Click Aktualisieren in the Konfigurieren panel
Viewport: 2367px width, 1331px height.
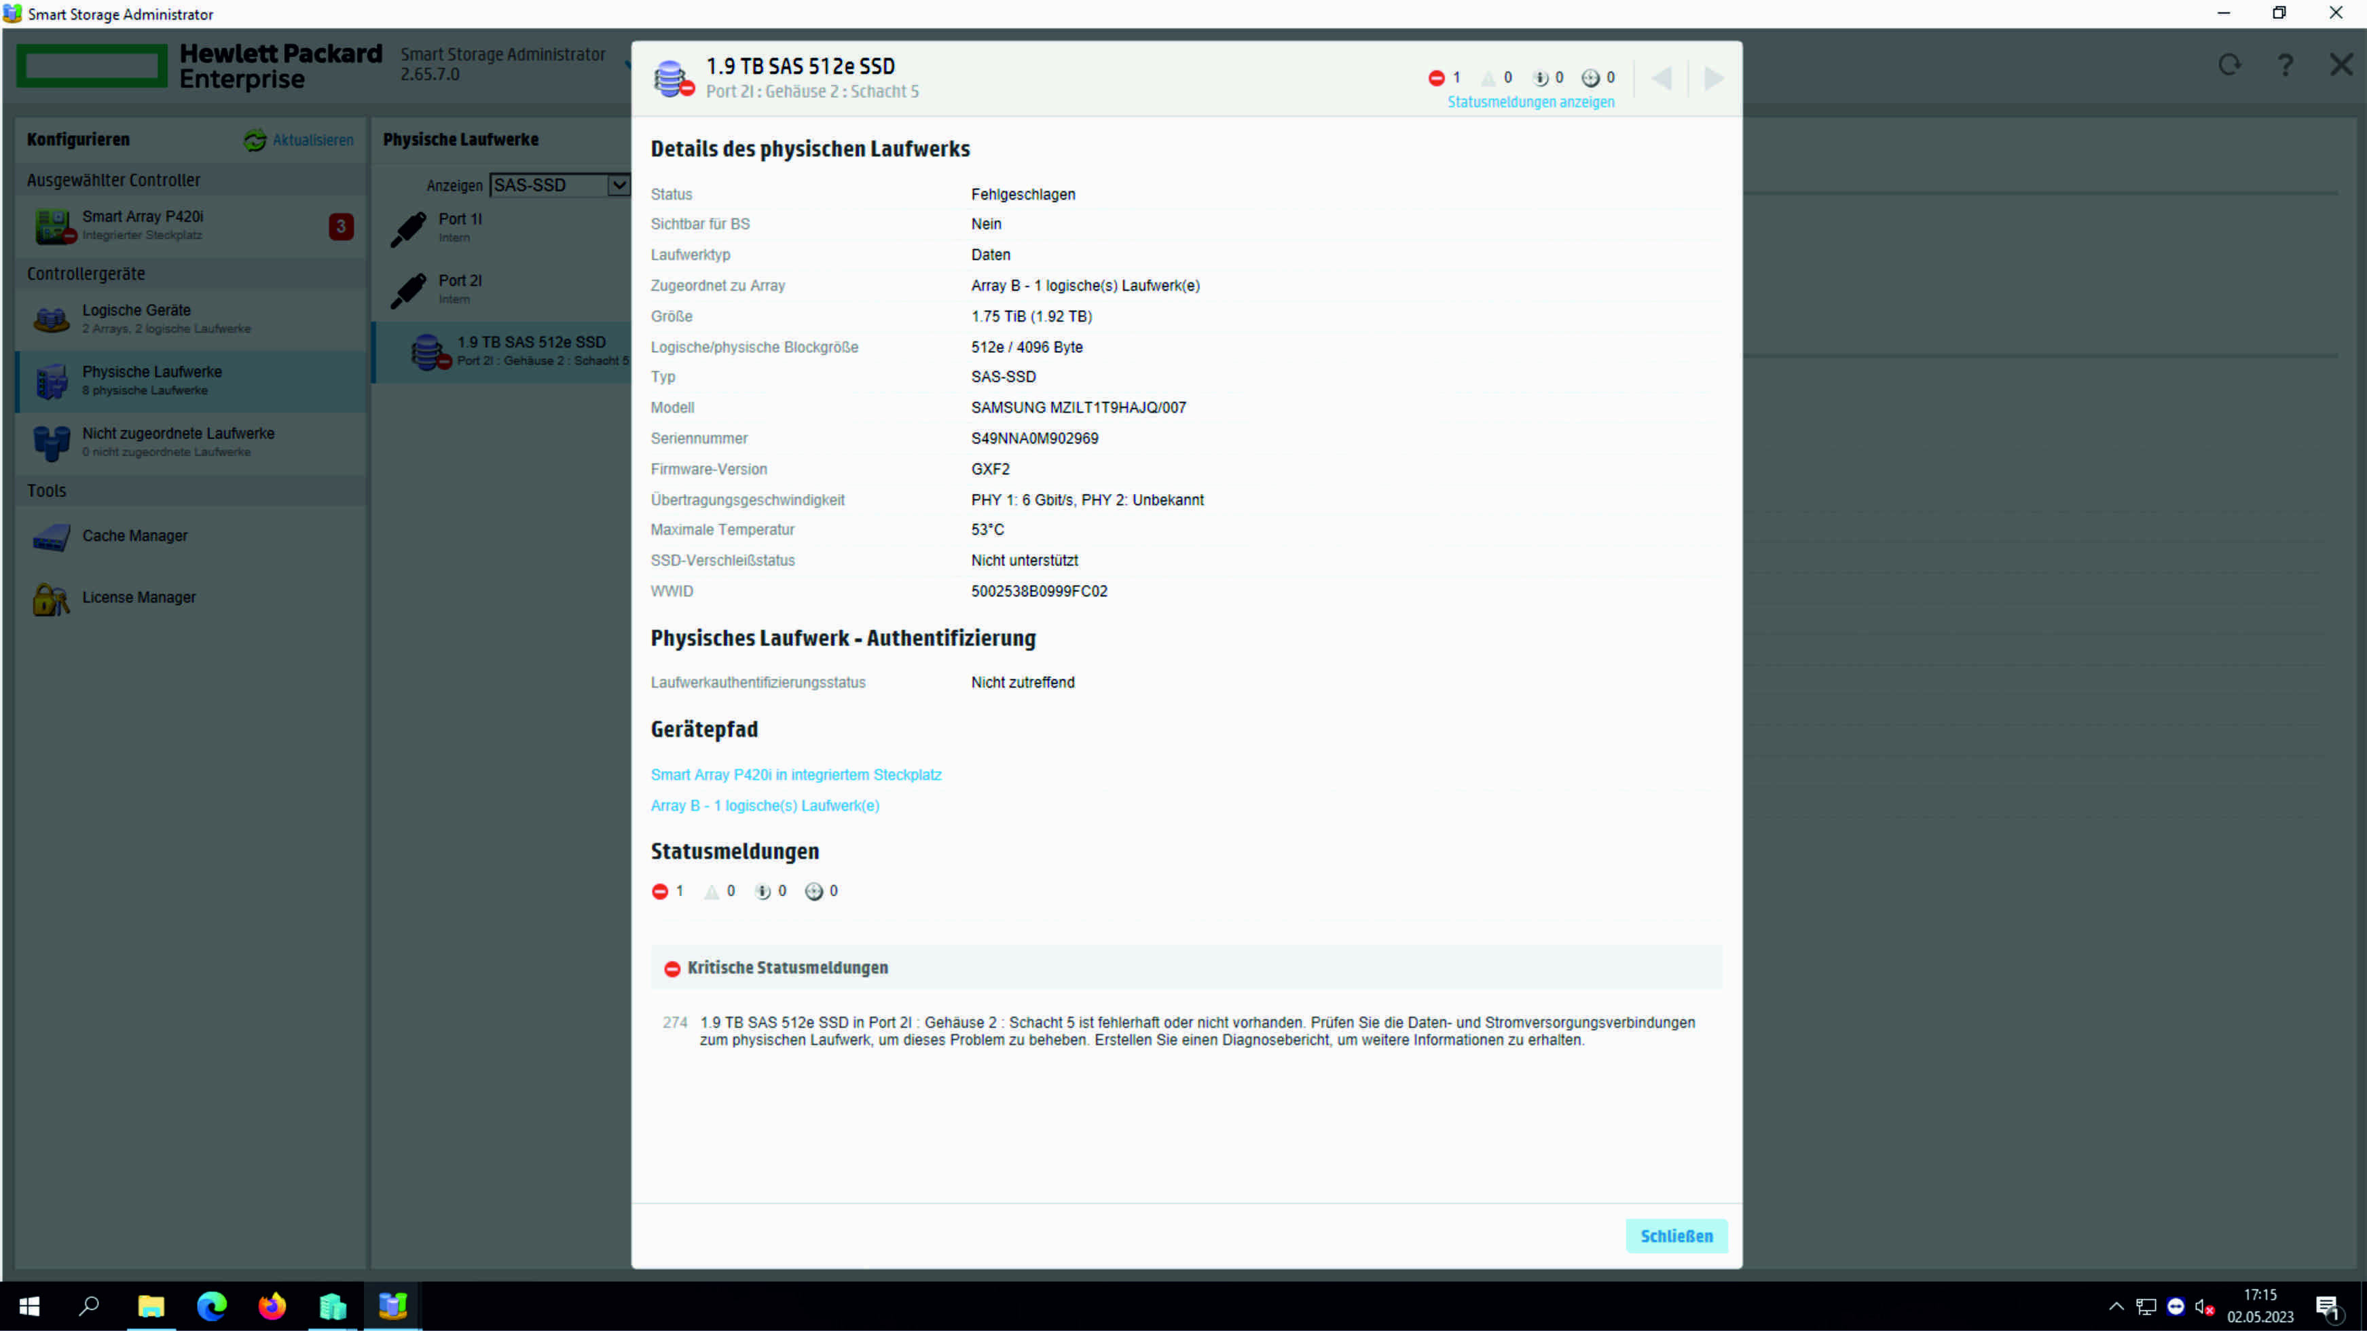[312, 140]
